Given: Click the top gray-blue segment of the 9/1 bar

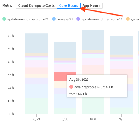Looking at the screenshot, I should click(121, 46).
